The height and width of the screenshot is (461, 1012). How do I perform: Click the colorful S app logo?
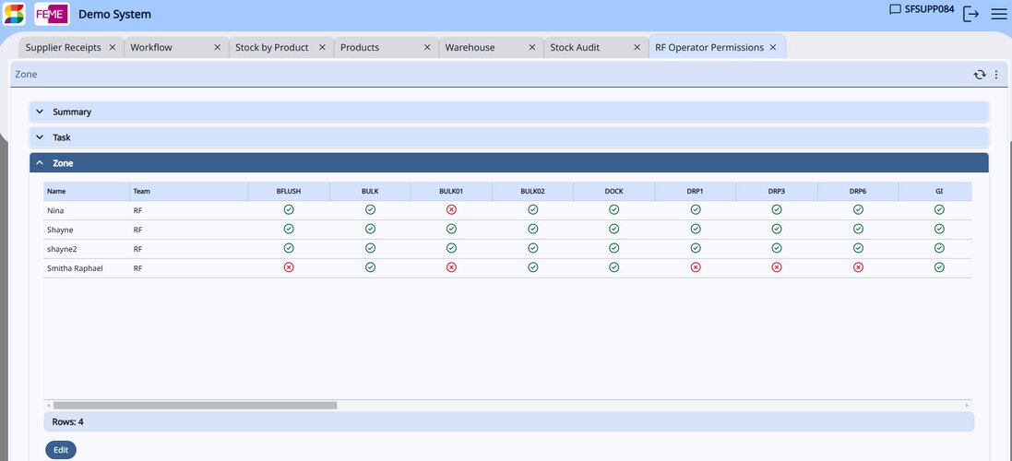coord(14,14)
